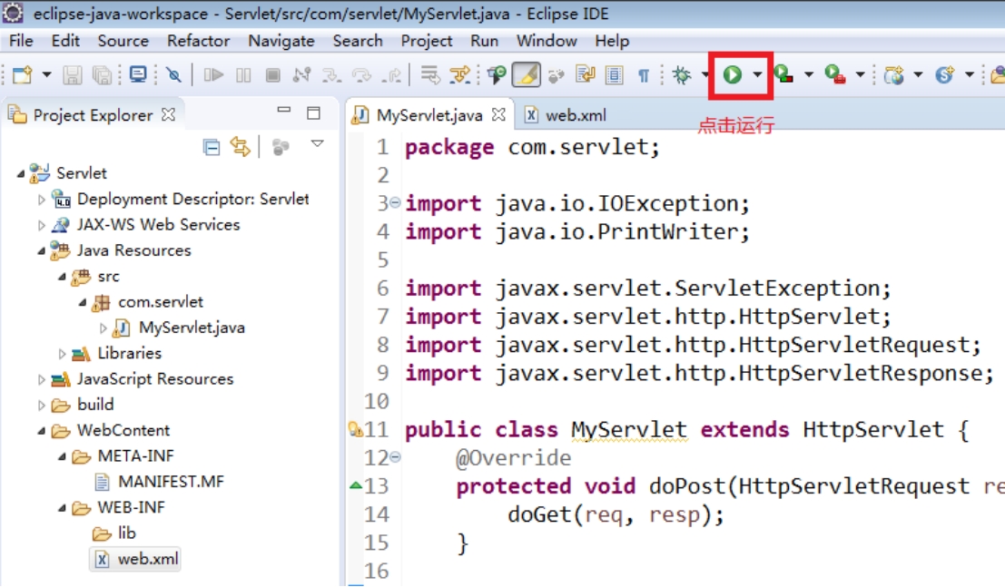Open the Coverage dropdown arrow
This screenshot has width=1005, height=587.
[809, 75]
